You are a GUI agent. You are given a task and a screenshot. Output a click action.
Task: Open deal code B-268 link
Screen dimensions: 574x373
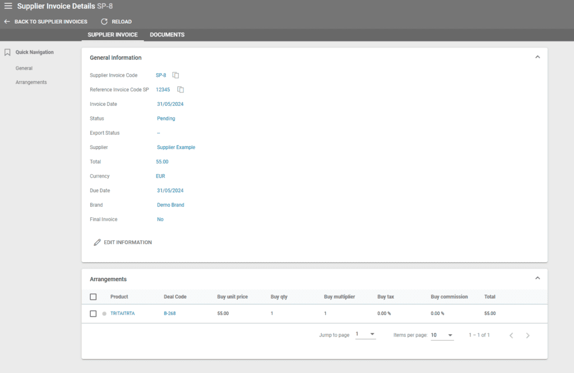(169, 314)
